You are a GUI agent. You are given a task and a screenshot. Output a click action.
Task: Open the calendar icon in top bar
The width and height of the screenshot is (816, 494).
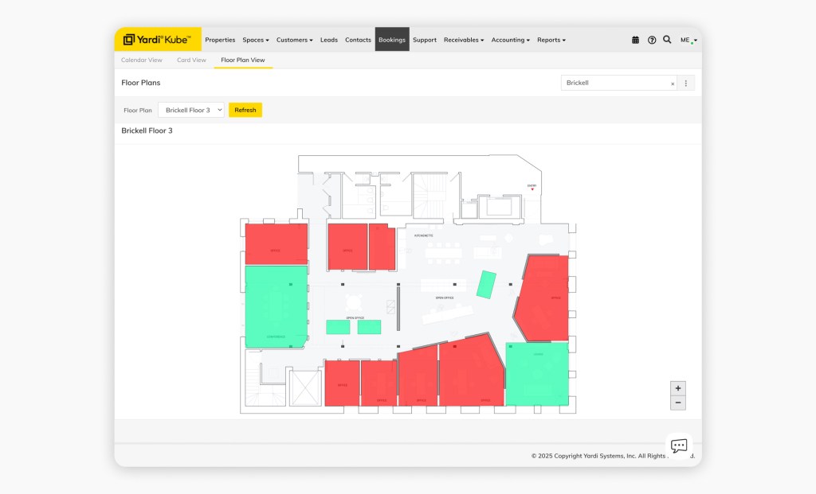[635, 40]
